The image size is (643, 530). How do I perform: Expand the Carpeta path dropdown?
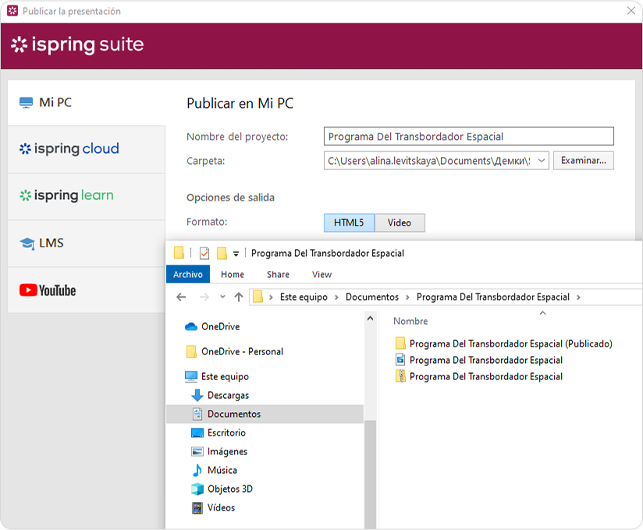[542, 161]
